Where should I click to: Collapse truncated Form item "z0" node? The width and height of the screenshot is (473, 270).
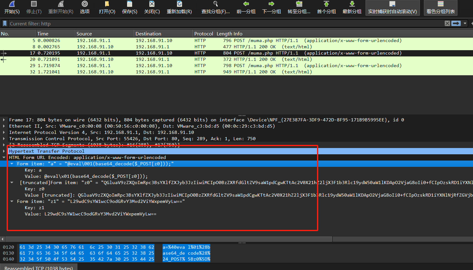click(x=12, y=183)
